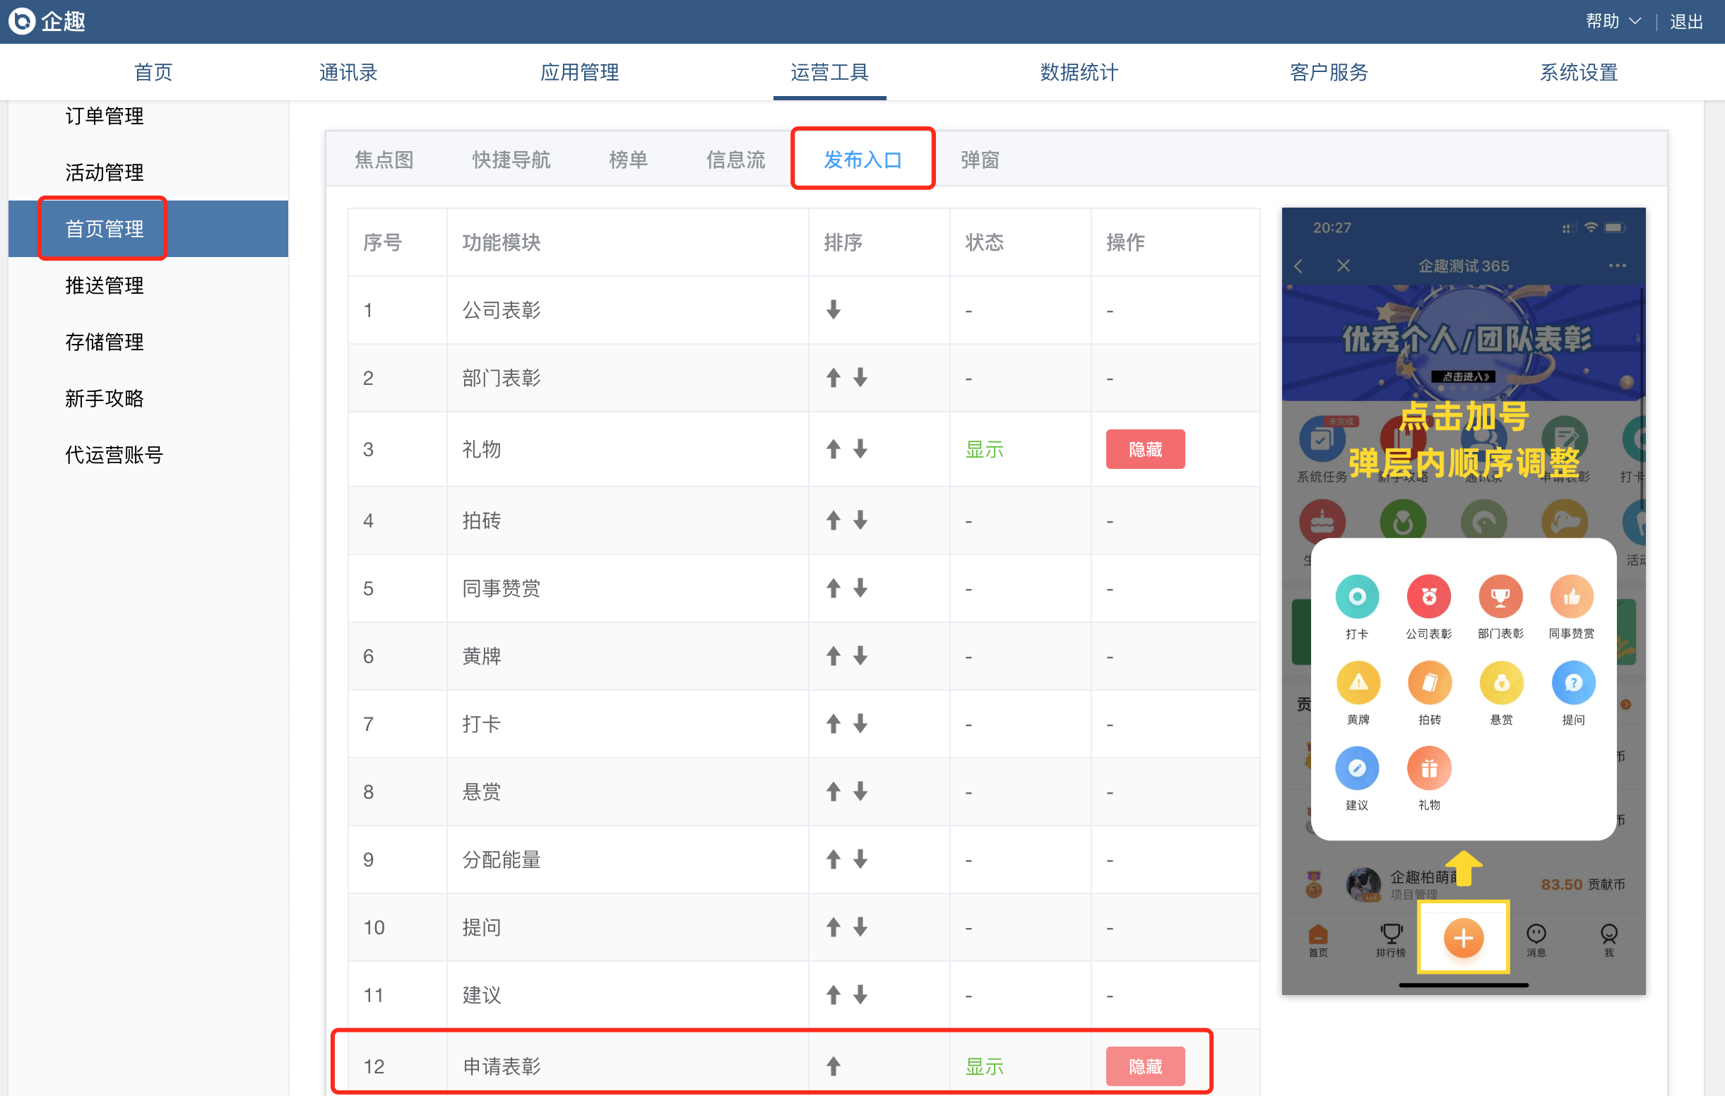Select 推送管理 in the sidebar
The height and width of the screenshot is (1096, 1725).
pyautogui.click(x=105, y=285)
